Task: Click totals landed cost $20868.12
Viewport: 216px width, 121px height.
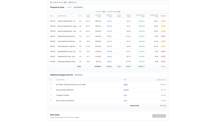Action: tap(141, 66)
